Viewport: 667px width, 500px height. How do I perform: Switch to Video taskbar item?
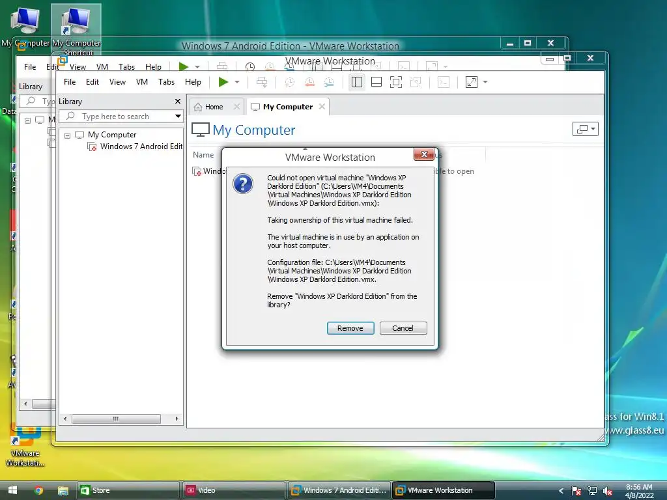233,490
